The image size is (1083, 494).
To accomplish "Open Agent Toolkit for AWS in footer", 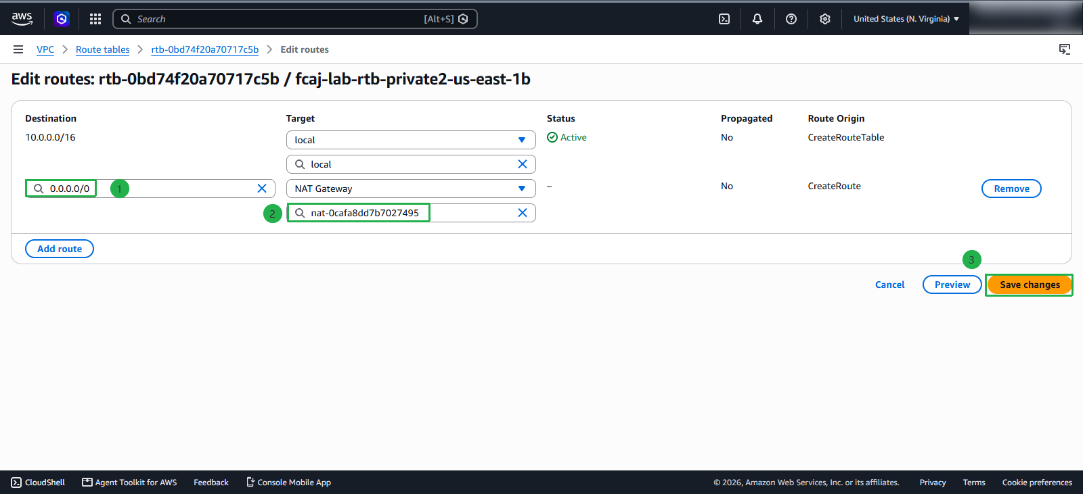I will 129,483.
